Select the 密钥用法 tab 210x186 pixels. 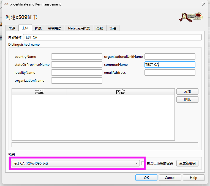coord(55,28)
